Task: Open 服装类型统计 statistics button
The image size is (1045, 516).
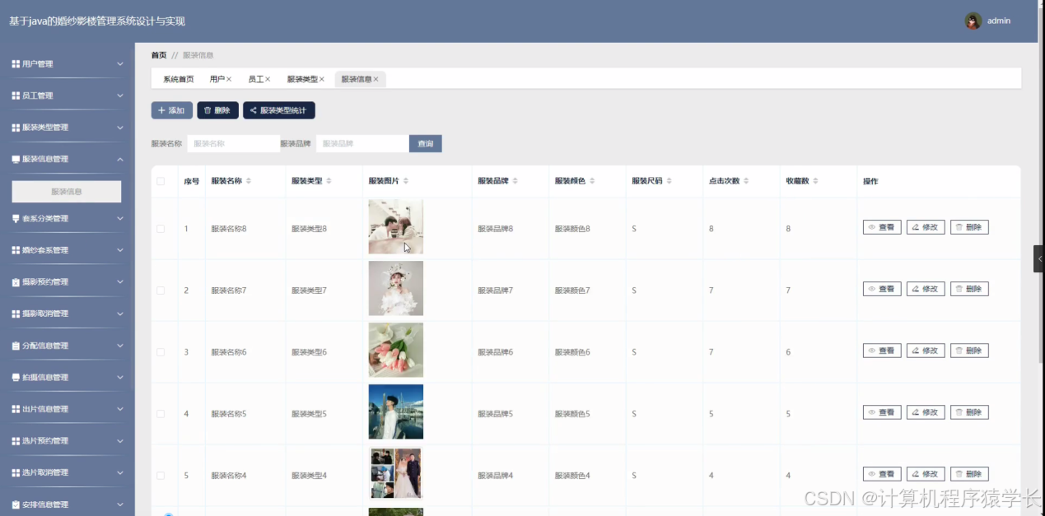Action: [279, 110]
